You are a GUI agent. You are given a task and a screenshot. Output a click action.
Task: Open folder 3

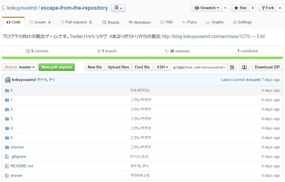tap(11, 119)
